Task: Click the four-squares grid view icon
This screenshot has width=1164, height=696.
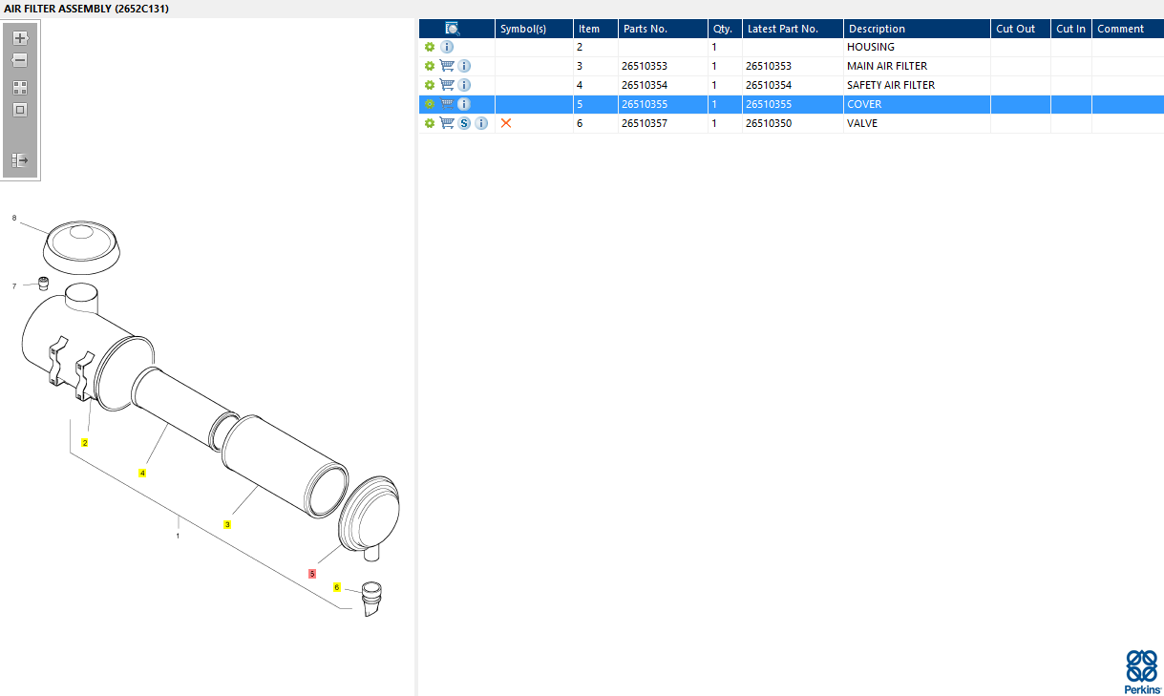Action: (20, 87)
